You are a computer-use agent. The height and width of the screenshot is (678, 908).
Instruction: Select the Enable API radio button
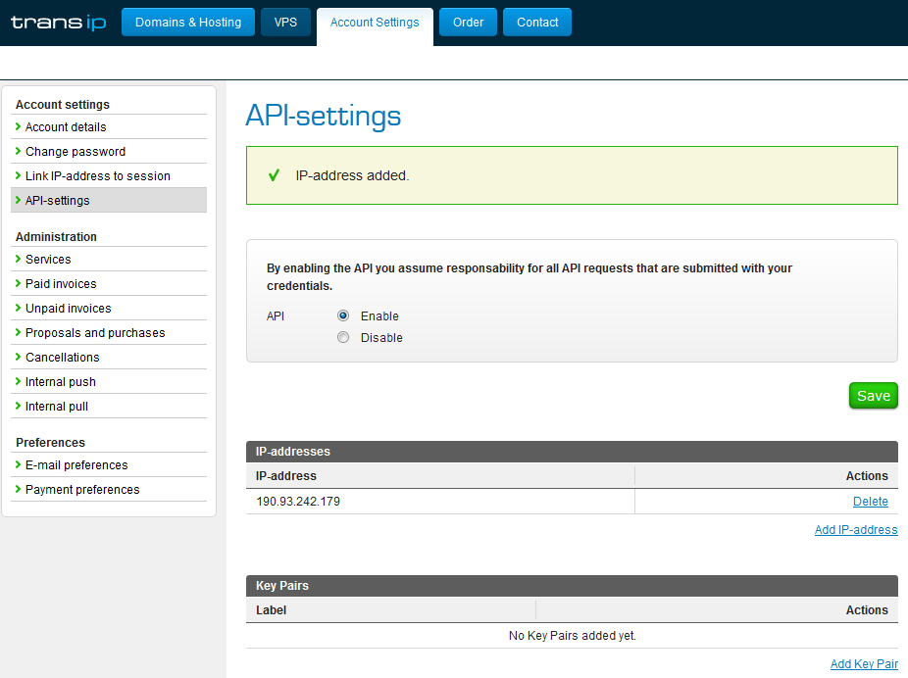(x=343, y=315)
